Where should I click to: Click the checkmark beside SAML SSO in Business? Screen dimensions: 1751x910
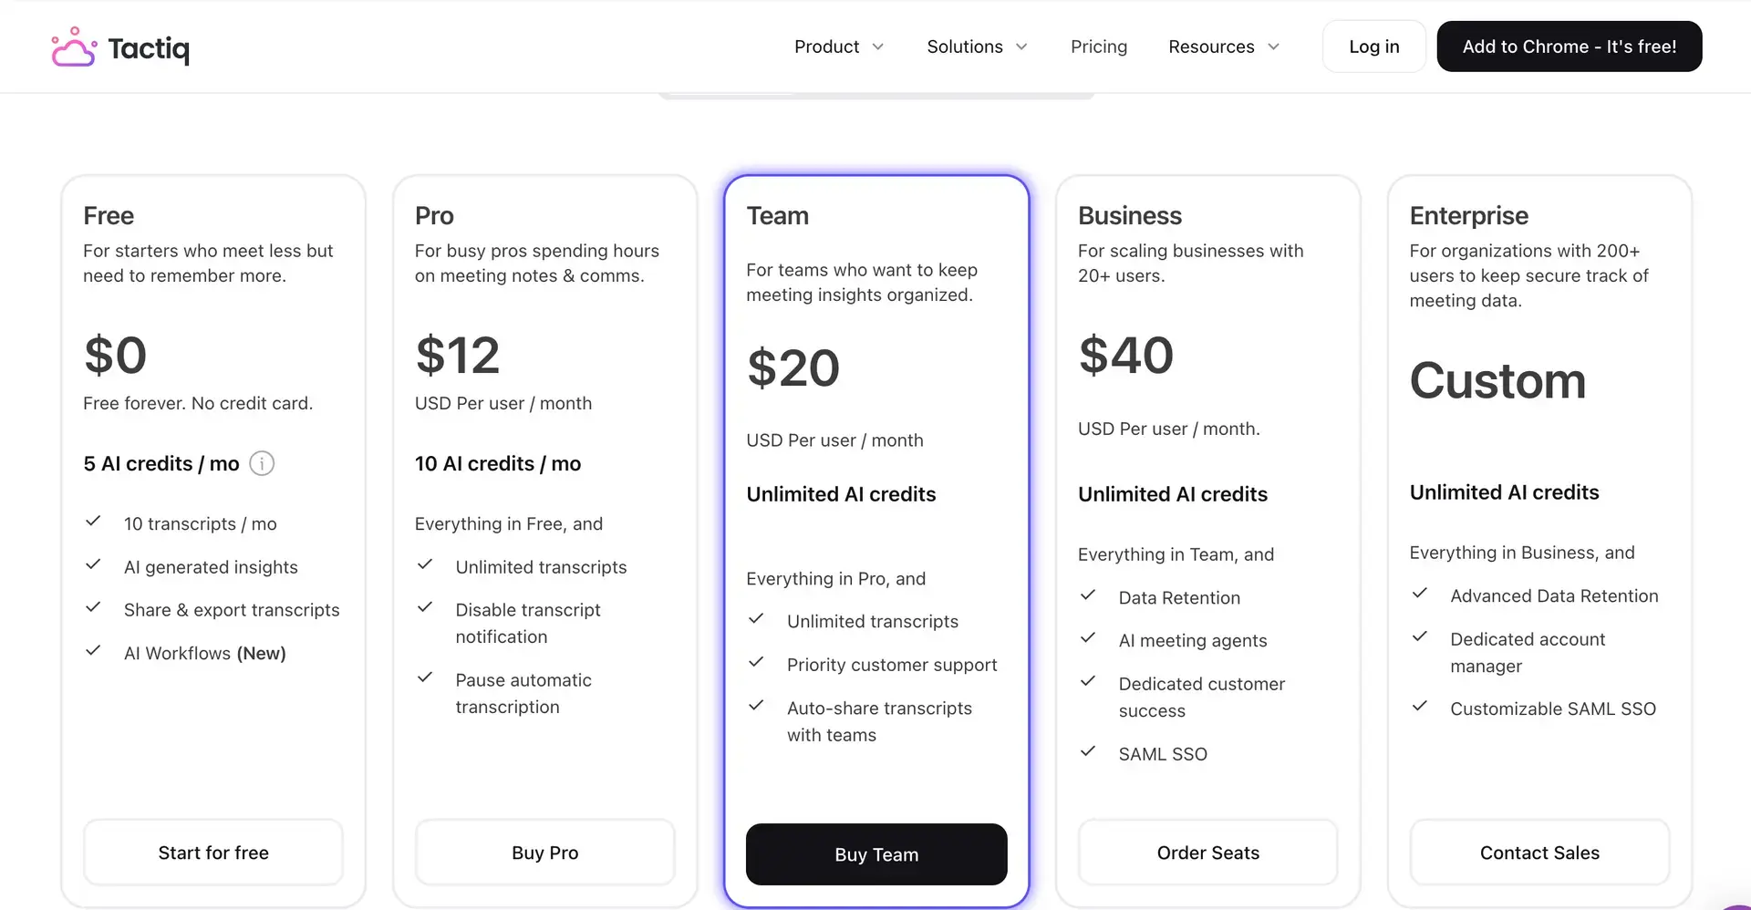1088,750
